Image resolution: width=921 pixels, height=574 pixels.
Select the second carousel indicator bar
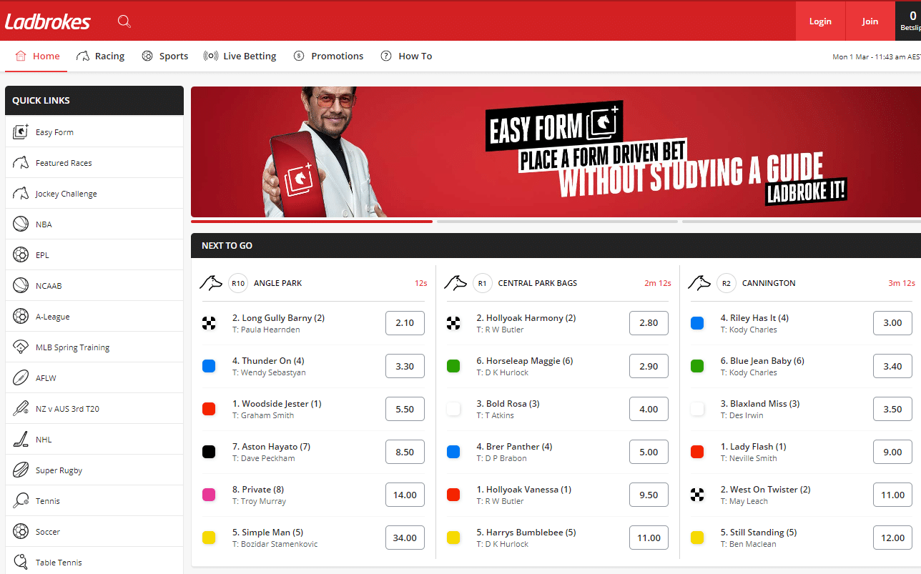[x=559, y=222]
